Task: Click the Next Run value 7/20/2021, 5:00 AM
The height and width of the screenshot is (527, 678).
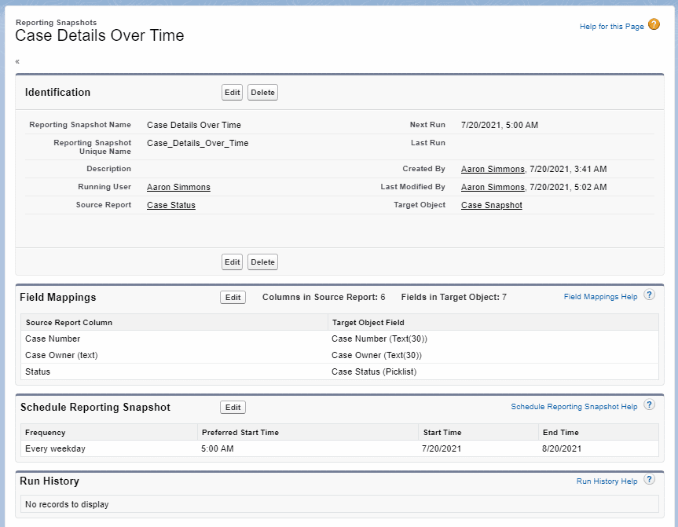Action: (500, 125)
